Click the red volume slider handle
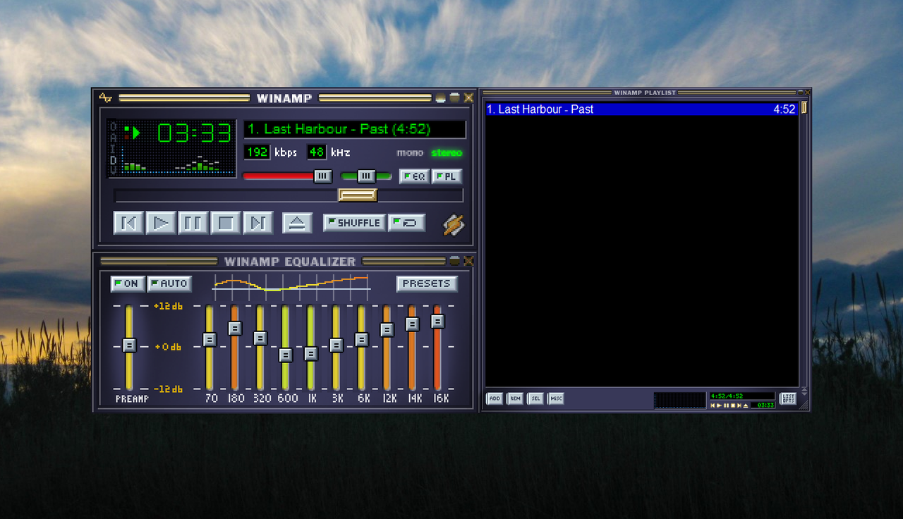The image size is (903, 519). pyautogui.click(x=322, y=176)
